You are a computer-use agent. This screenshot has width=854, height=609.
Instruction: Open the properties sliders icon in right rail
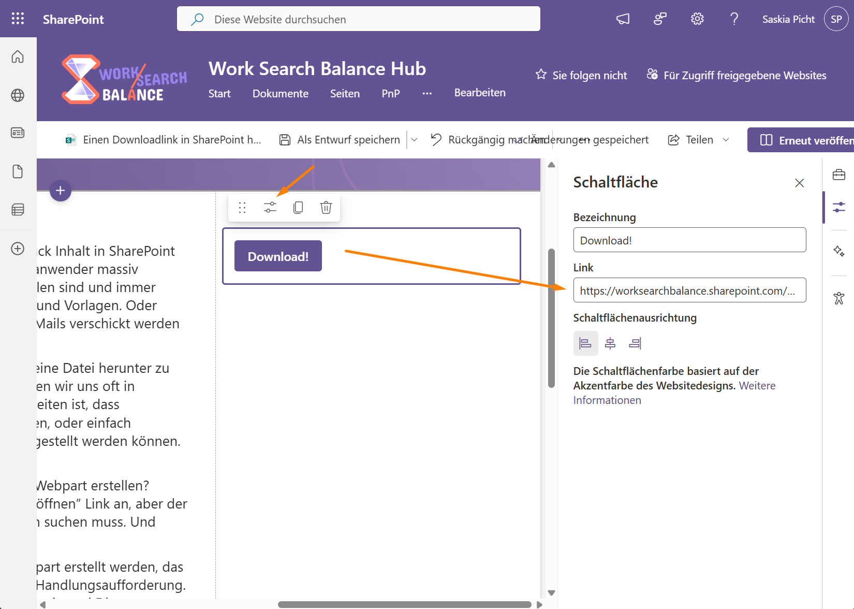(839, 207)
